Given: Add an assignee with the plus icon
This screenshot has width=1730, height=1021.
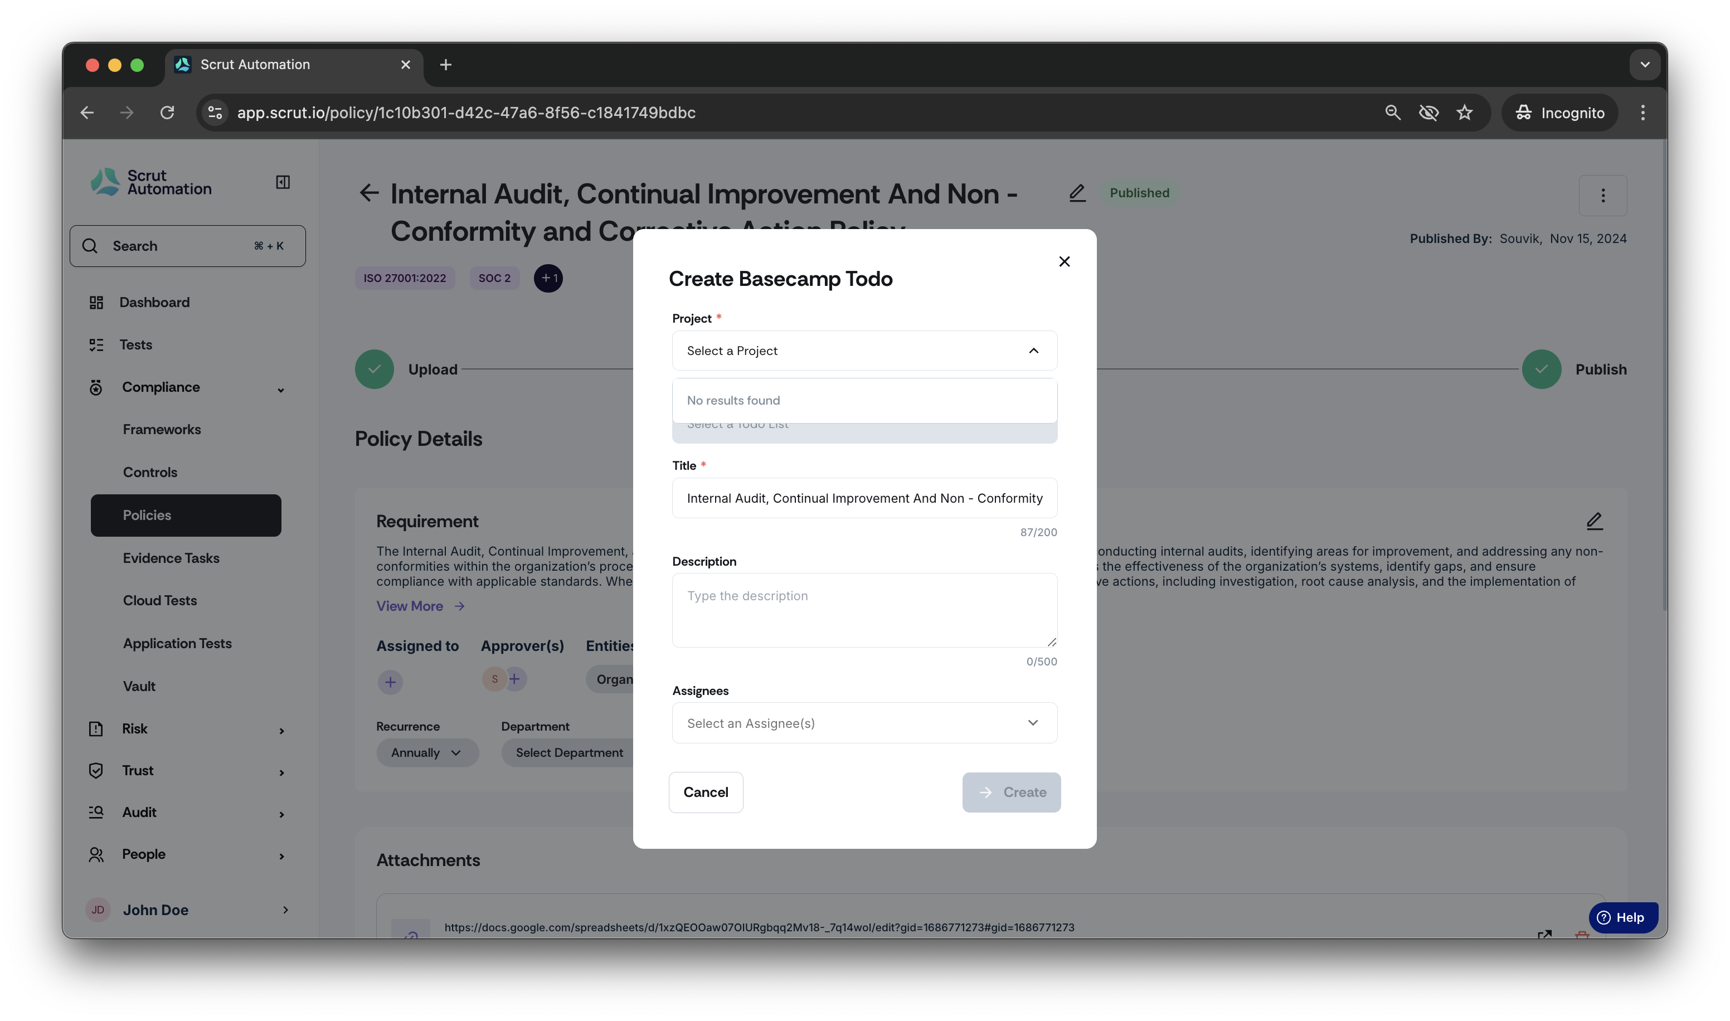Looking at the screenshot, I should [x=390, y=682].
